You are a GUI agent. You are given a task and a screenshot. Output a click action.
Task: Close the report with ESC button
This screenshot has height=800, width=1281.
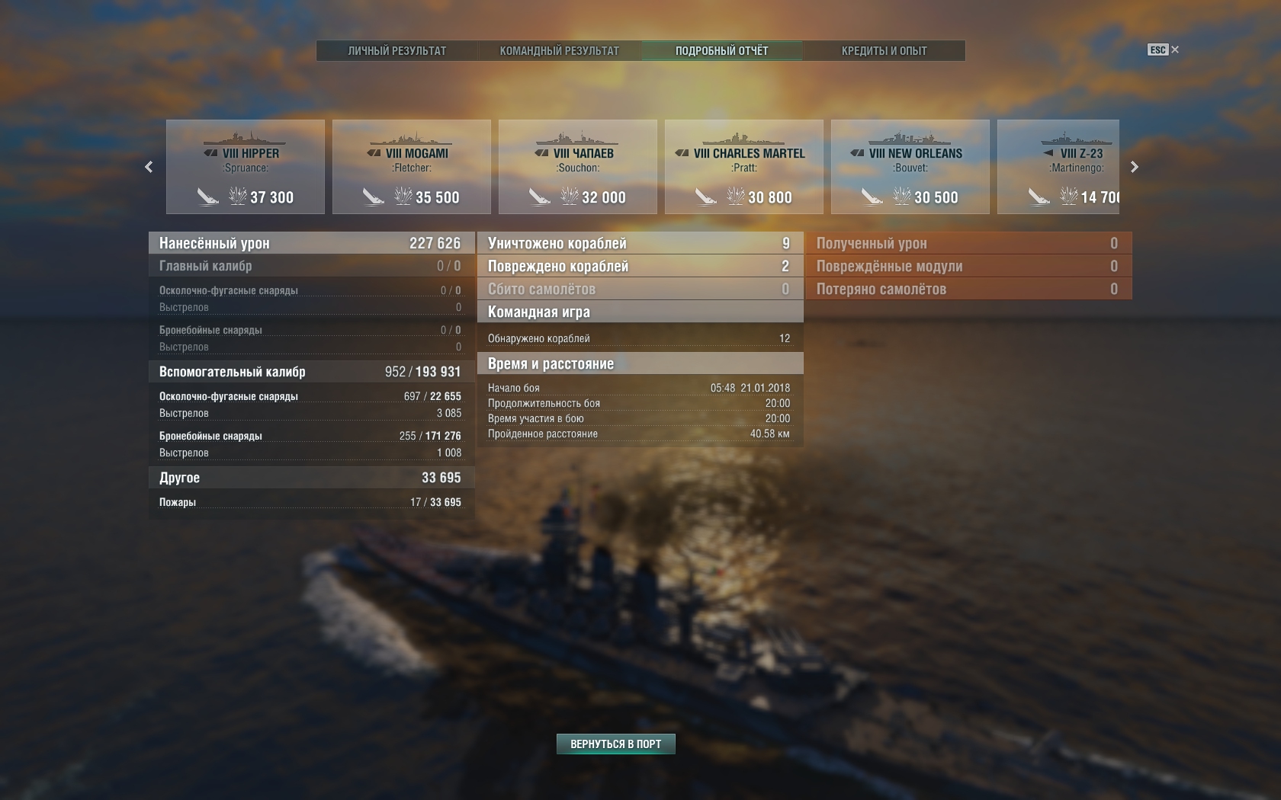point(1164,50)
